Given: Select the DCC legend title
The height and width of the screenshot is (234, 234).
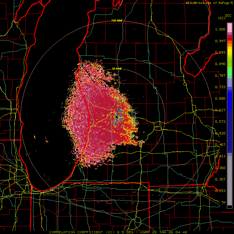Looking at the screenshot, I should click(x=228, y=16).
